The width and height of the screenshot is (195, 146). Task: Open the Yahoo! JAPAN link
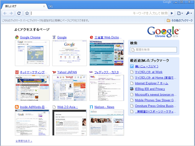pos(67,72)
